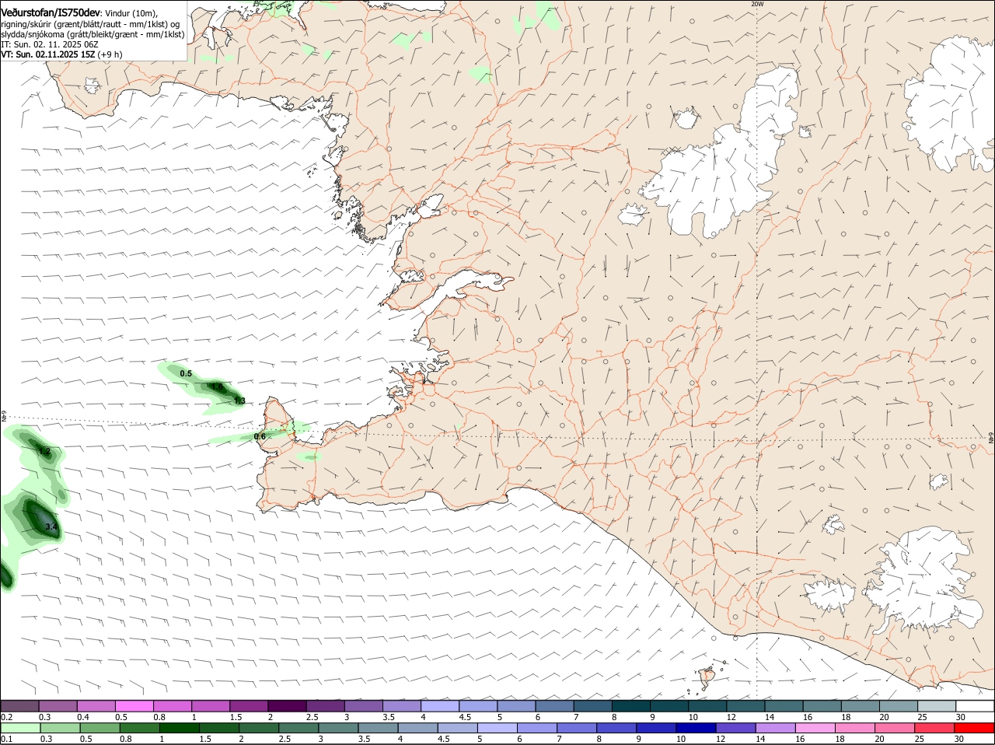Click the 1.2 precipitation value on map
The width and height of the screenshot is (995, 745).
[x=44, y=451]
